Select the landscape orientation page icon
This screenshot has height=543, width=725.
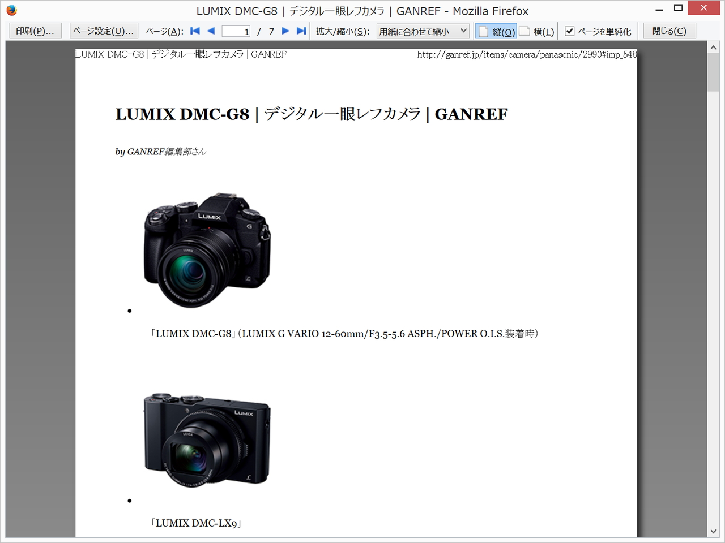pos(525,31)
